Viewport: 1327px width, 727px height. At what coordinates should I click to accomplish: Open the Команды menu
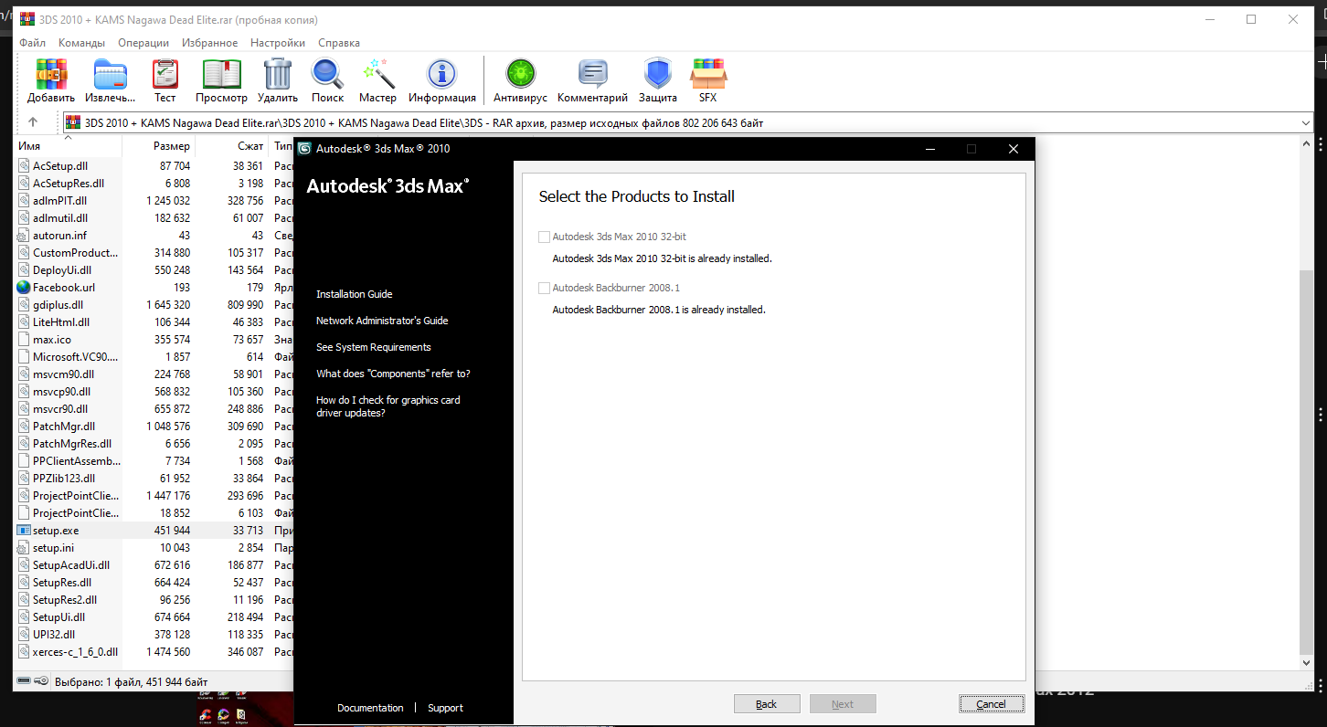[81, 43]
